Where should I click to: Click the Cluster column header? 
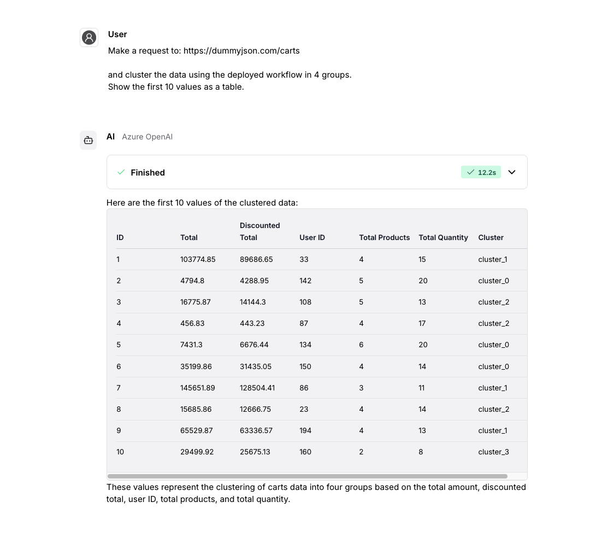pyautogui.click(x=491, y=237)
